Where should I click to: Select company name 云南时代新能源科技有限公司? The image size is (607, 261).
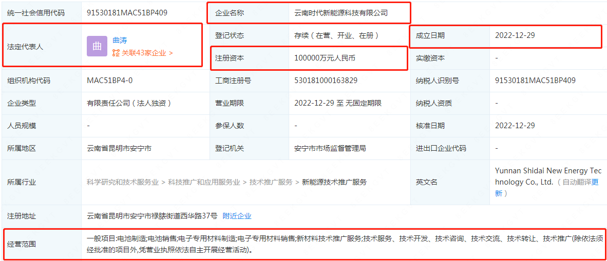(x=341, y=13)
